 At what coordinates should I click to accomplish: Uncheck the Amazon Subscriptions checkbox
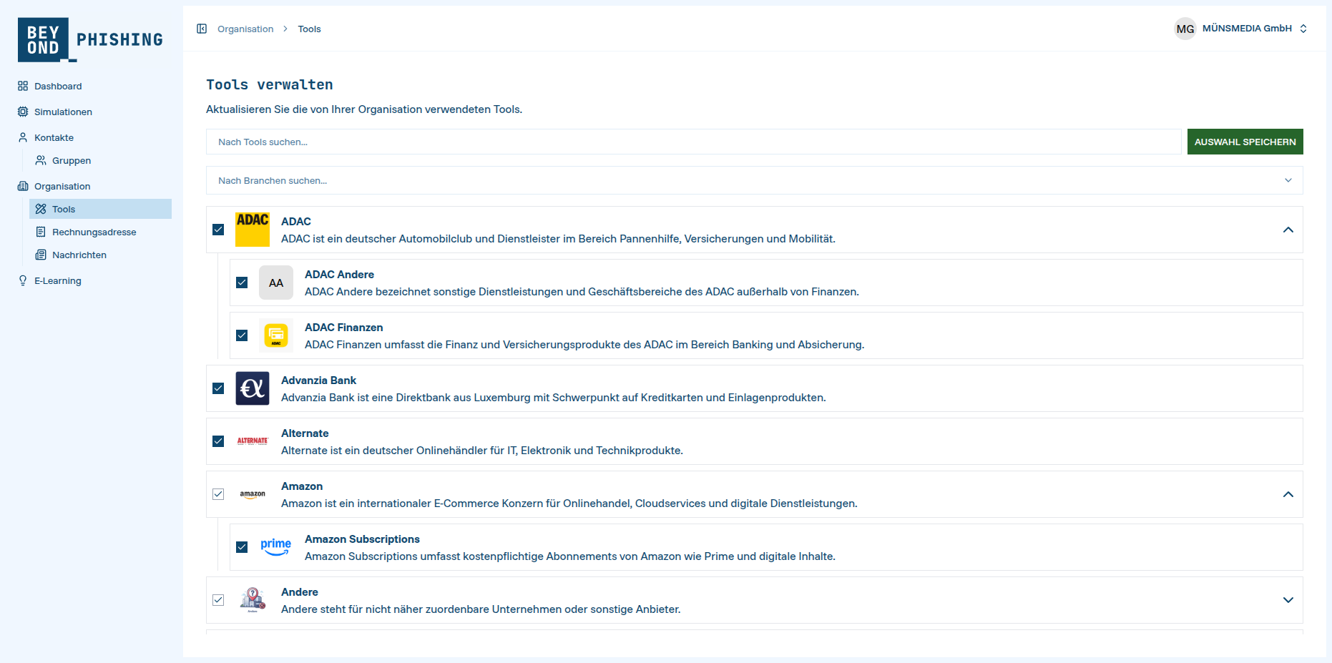(x=242, y=547)
